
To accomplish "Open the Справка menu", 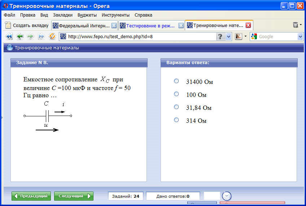I will tap(144, 15).
